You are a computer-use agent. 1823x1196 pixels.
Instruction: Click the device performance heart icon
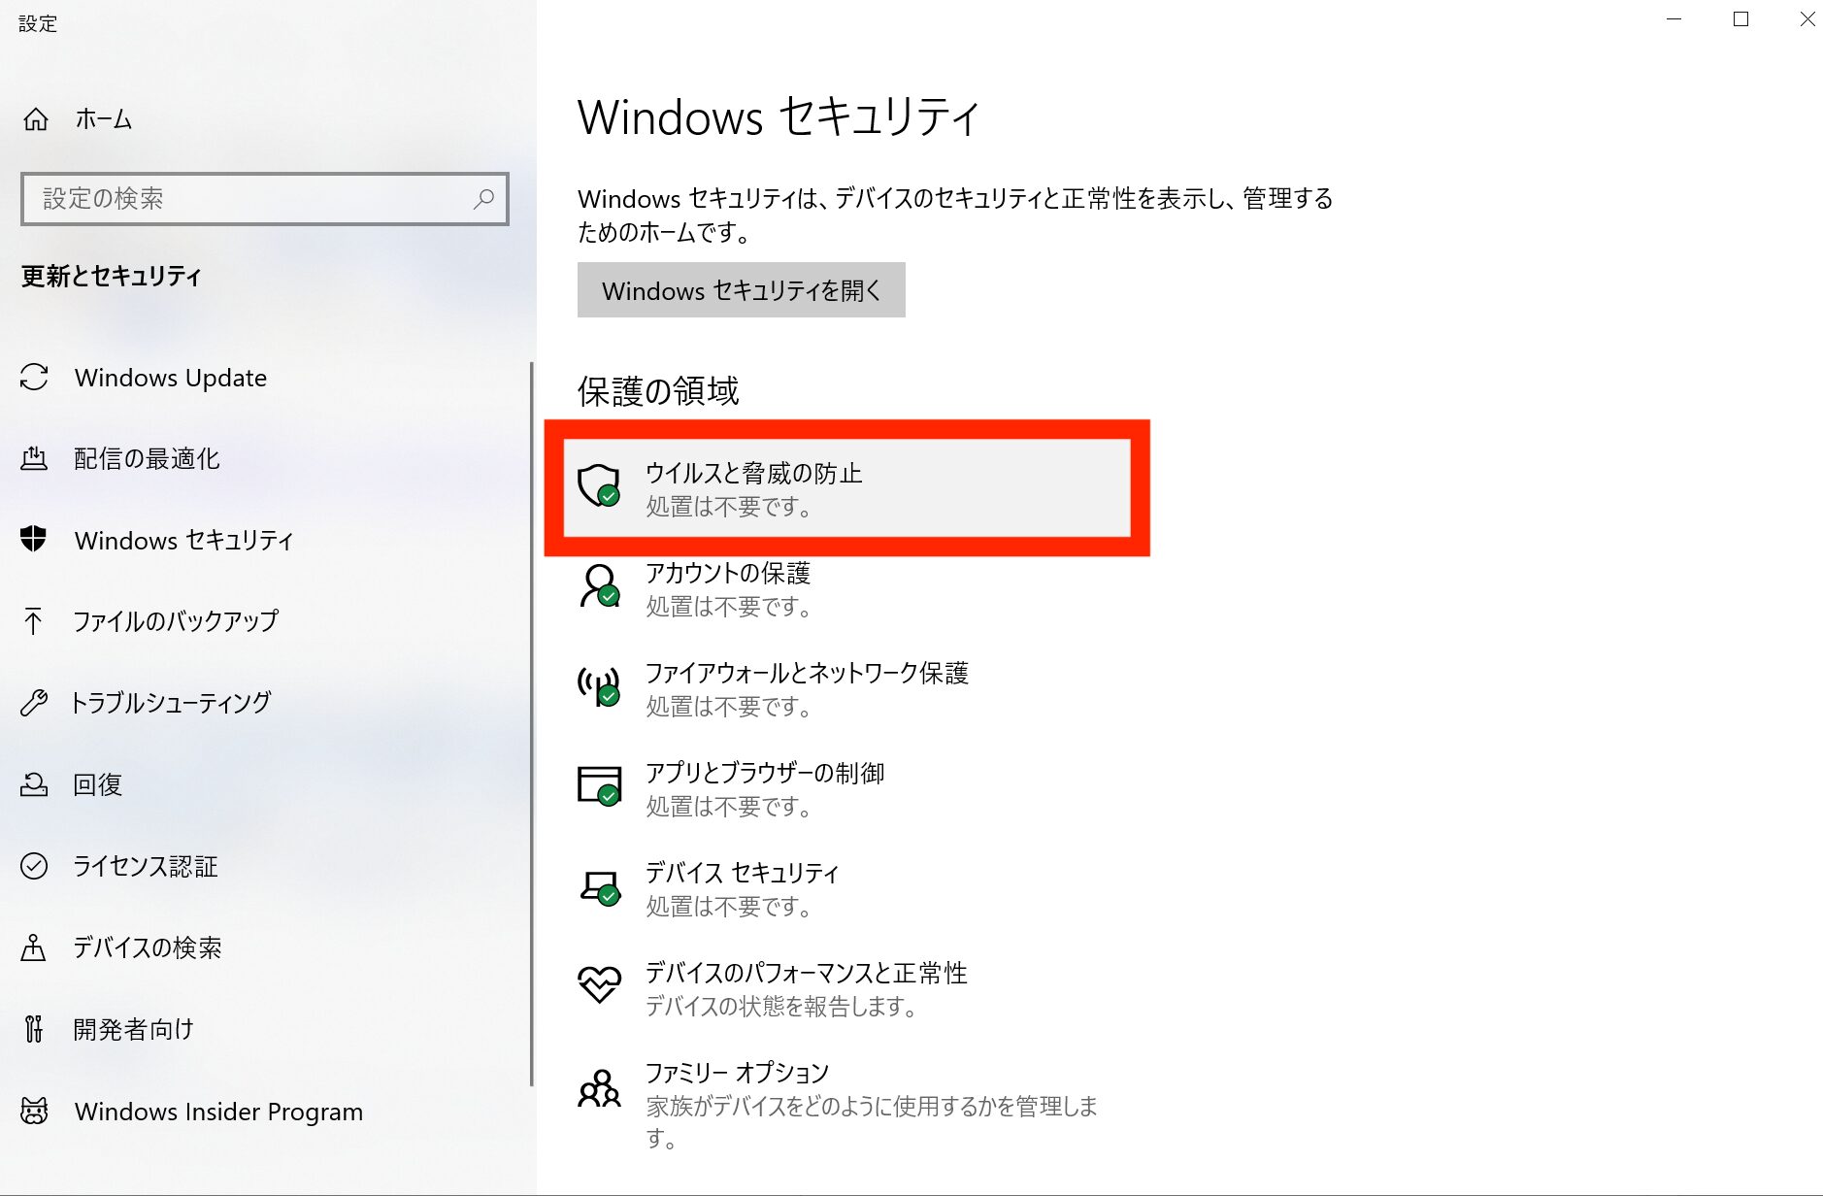599,985
